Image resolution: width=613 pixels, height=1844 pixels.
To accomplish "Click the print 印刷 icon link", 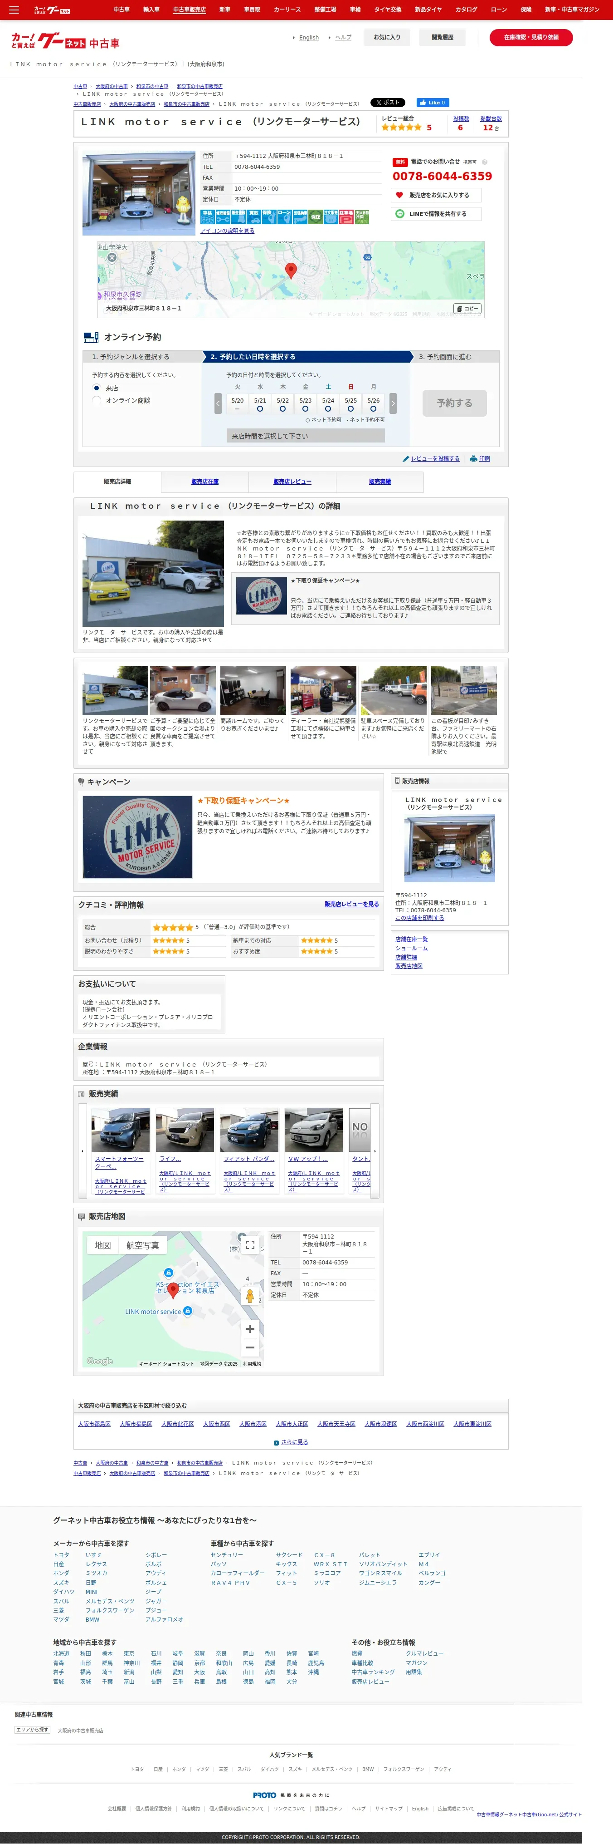I will tap(479, 458).
